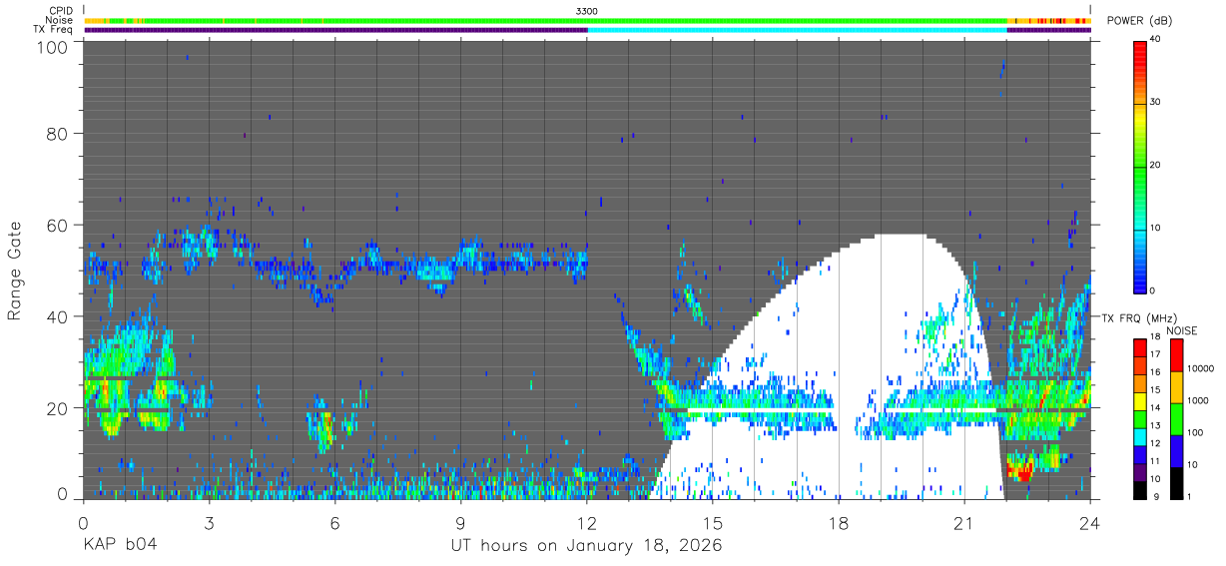Click the range gate '20' tick label
The height and width of the screenshot is (566, 1226).
coord(56,407)
